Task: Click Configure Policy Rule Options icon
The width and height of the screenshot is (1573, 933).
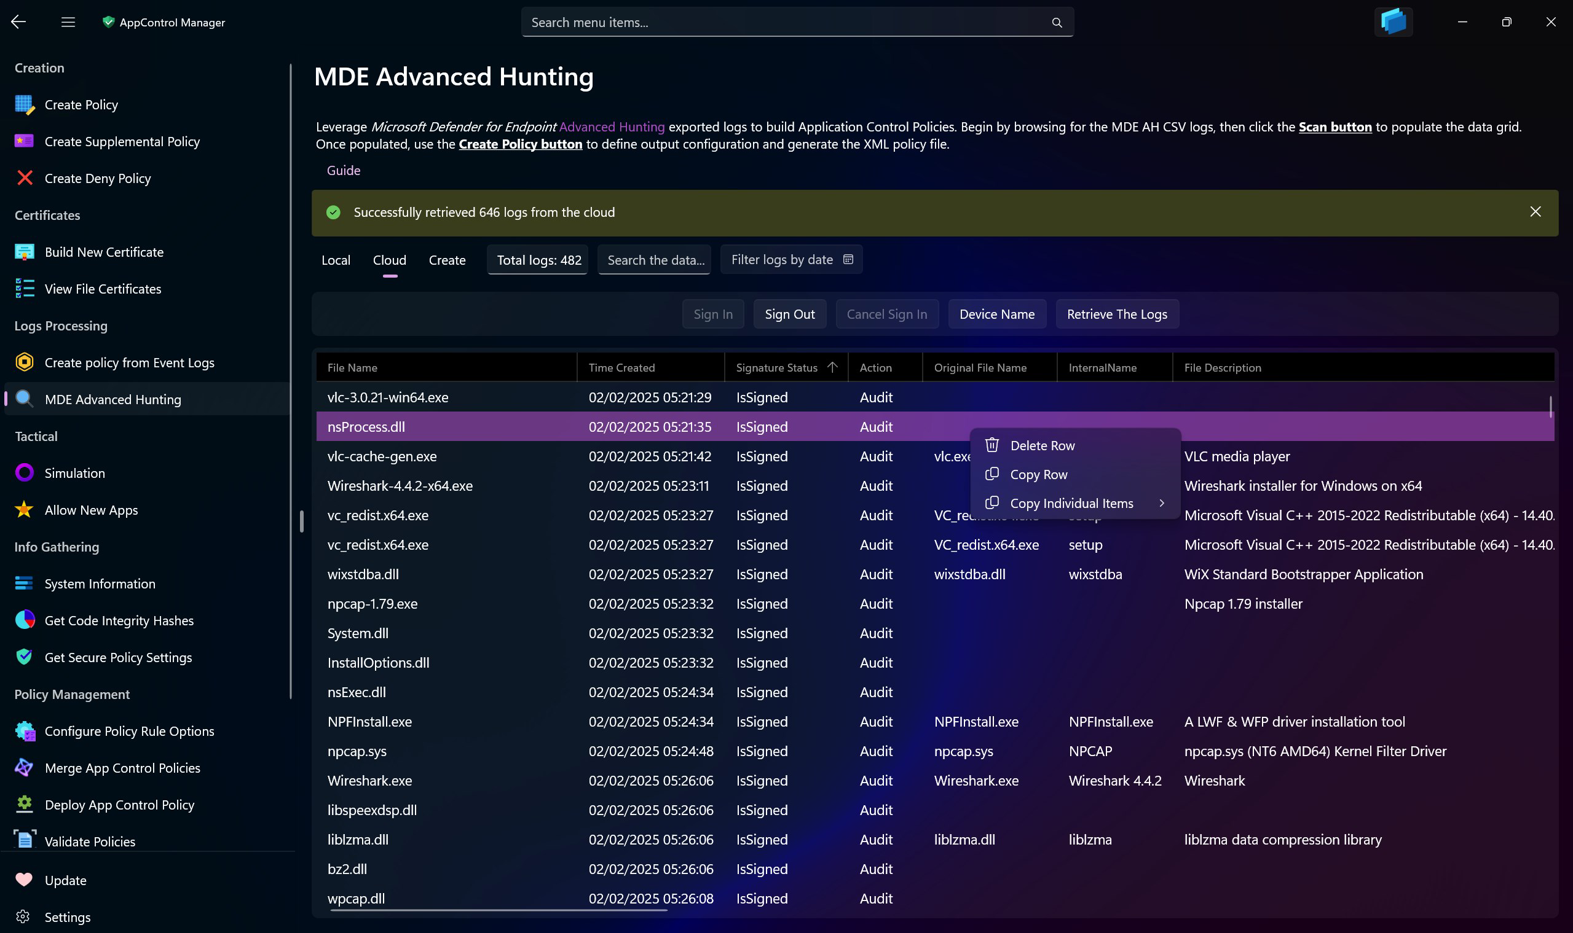Action: (x=25, y=730)
